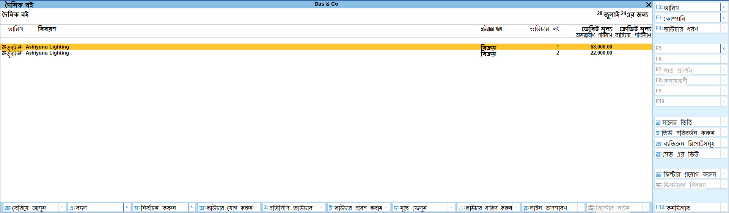Click the 22,000.00 debit amount
This screenshot has width=729, height=213.
[x=601, y=53]
